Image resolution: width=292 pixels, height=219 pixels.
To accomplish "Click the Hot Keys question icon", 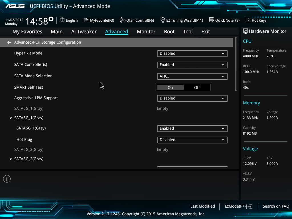I will (x=248, y=20).
